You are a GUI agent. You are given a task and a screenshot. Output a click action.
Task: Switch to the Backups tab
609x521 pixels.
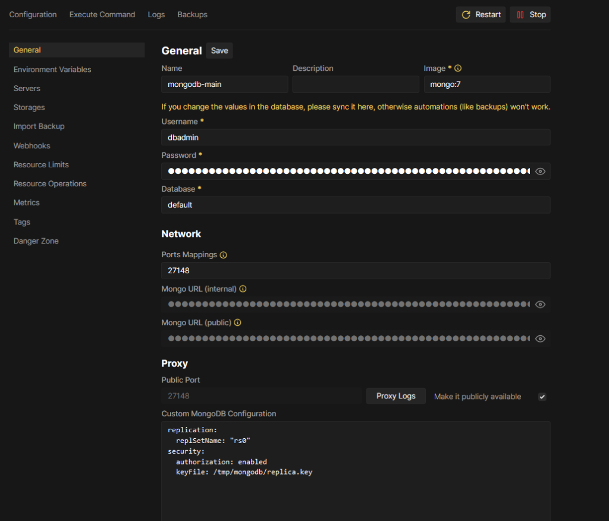click(192, 14)
